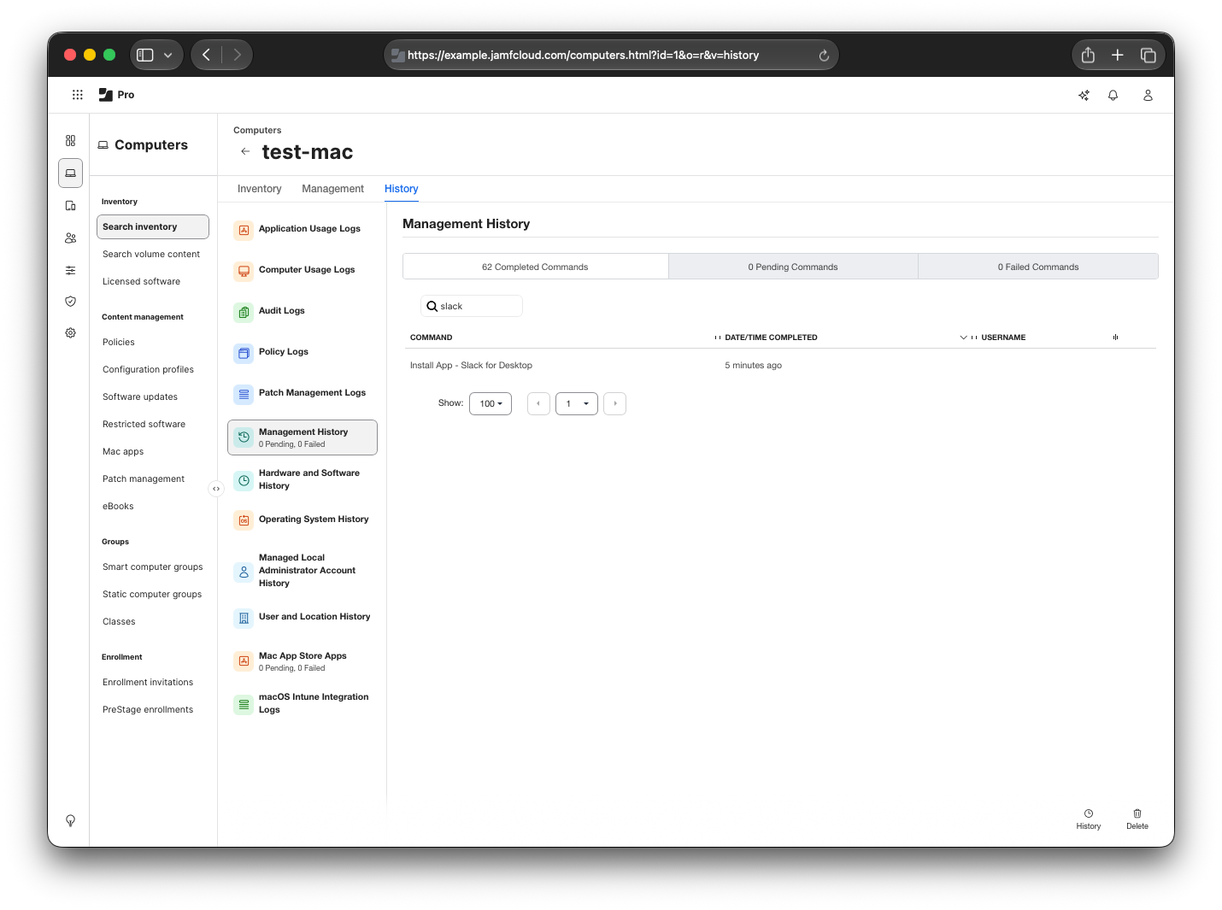Open Patch Management Logs

pos(303,393)
